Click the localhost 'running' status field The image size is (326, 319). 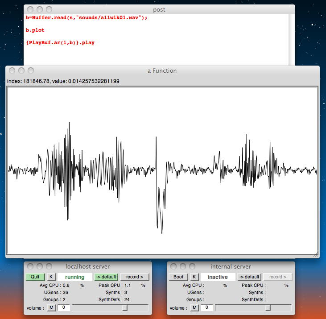[75, 277]
